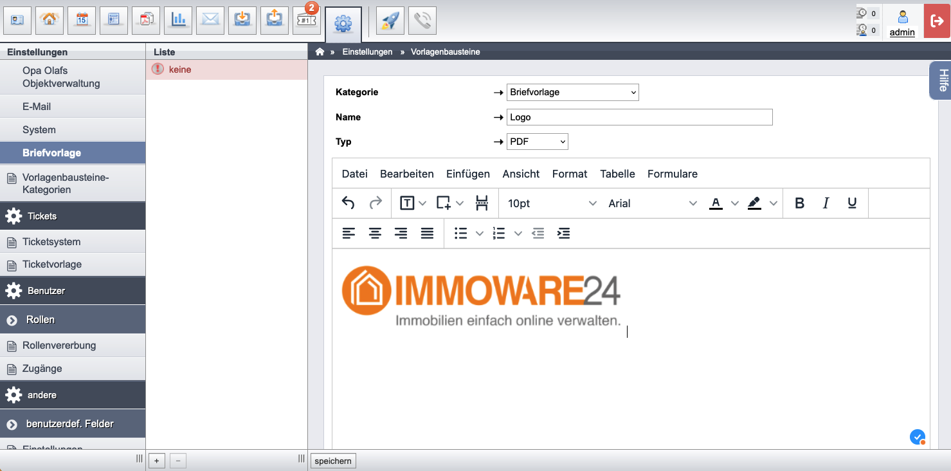Image resolution: width=951 pixels, height=471 pixels.
Task: Open the text color picker arrow
Action: 735,203
